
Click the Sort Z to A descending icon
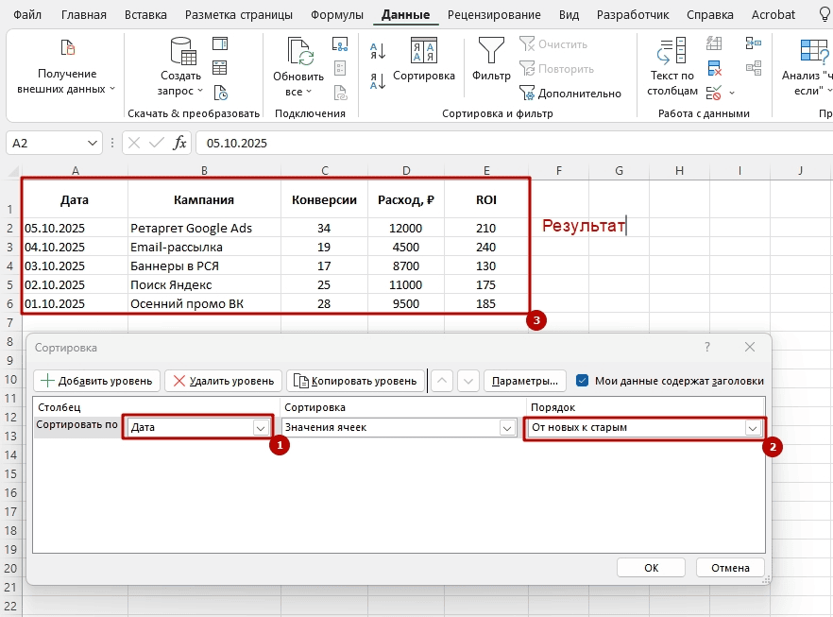pyautogui.click(x=377, y=80)
